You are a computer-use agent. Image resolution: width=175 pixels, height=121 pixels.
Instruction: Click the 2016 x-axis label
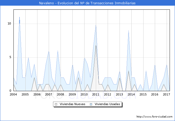point(155,94)
